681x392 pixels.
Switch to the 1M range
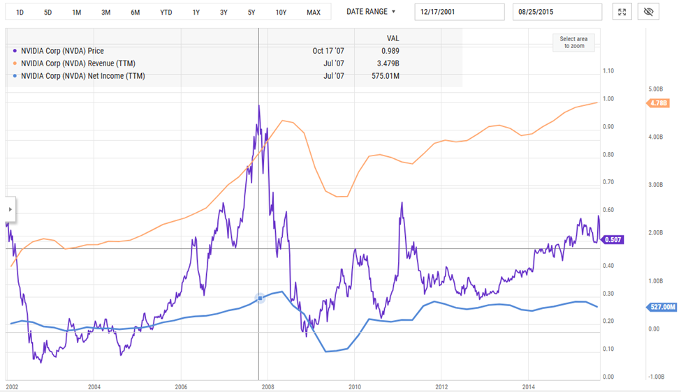[x=76, y=13]
